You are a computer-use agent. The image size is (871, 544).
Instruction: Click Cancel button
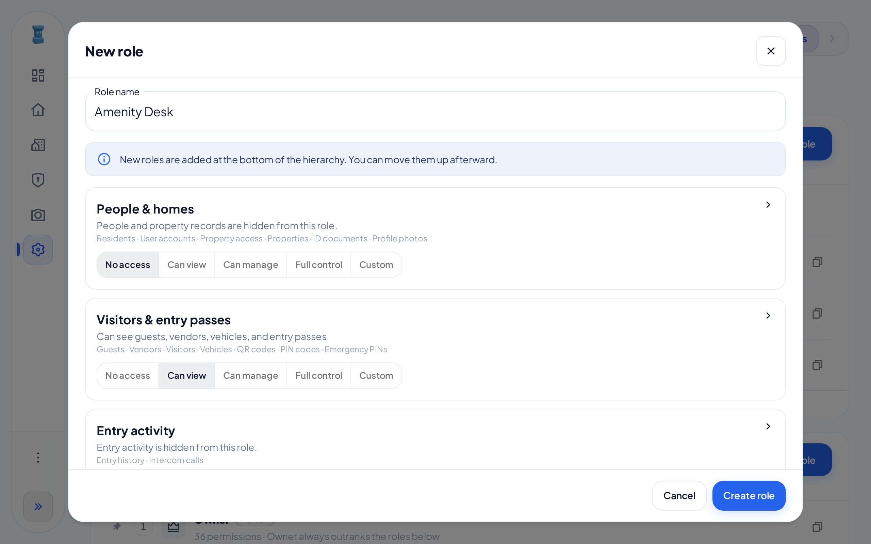click(679, 495)
